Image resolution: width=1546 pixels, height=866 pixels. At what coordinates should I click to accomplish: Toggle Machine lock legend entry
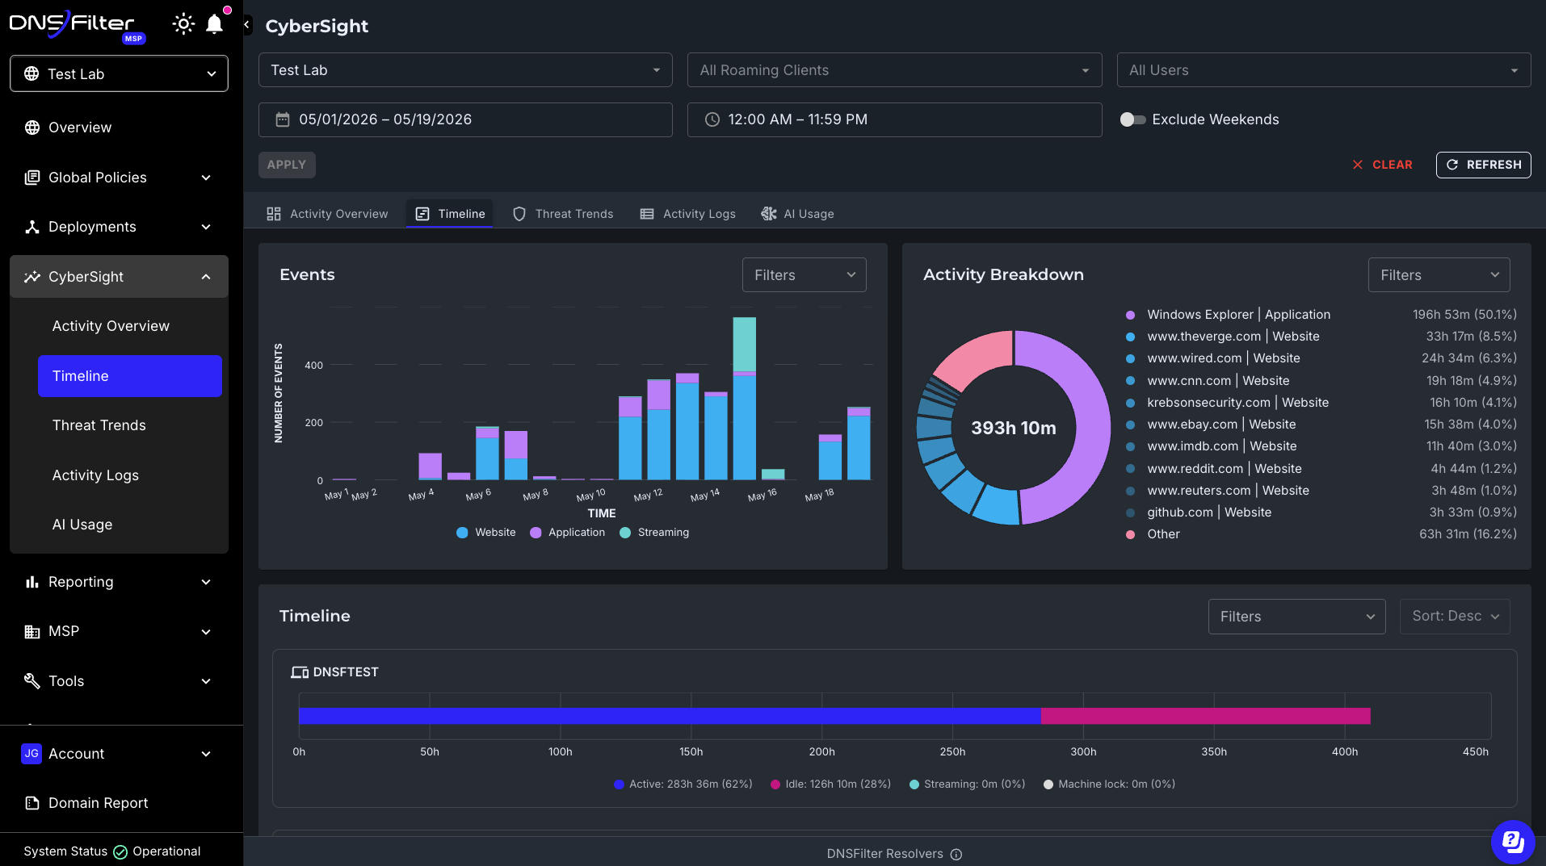pyautogui.click(x=1109, y=784)
